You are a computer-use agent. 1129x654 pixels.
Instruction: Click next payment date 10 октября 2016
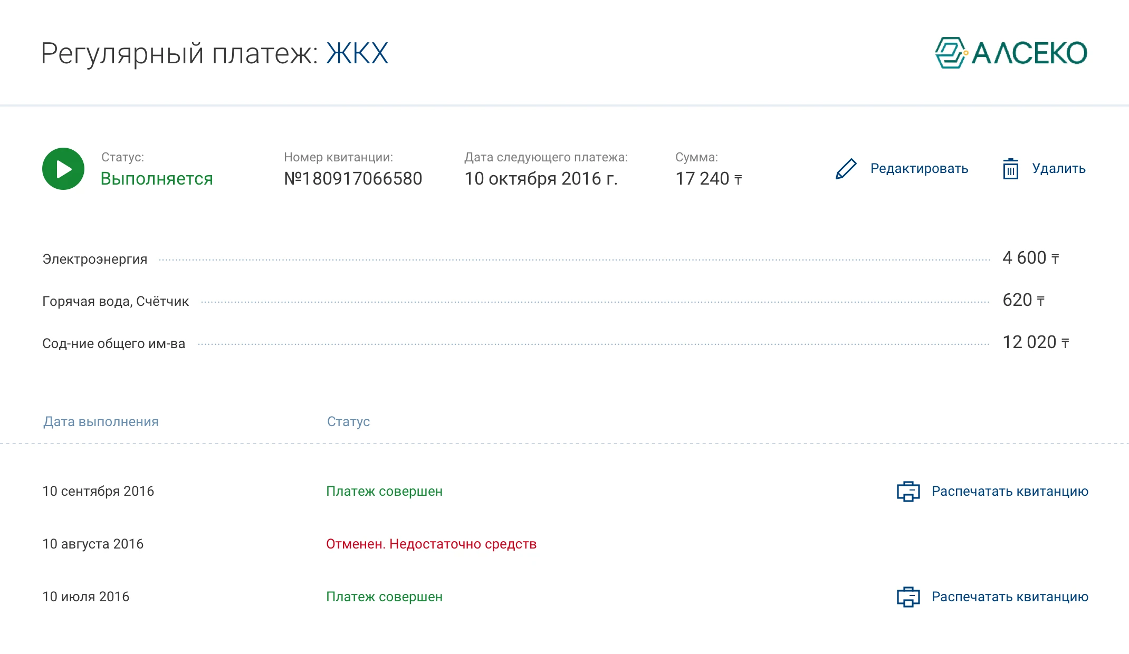point(541,179)
